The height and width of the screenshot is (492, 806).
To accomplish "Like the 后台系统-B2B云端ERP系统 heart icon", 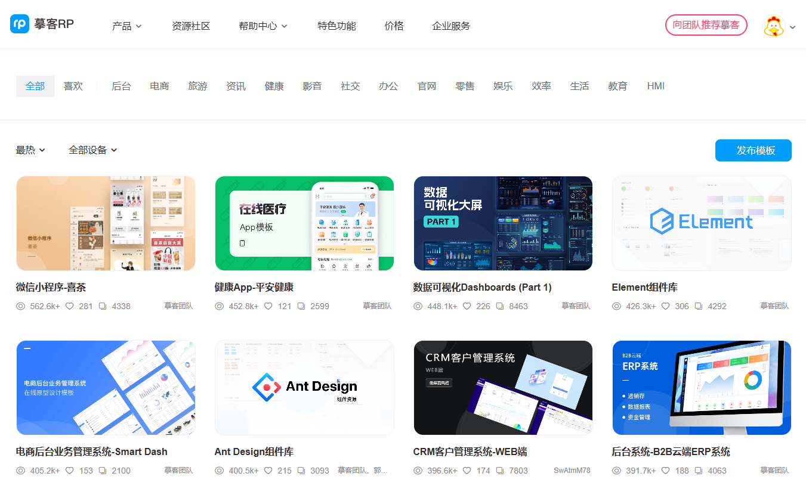I will (x=665, y=471).
